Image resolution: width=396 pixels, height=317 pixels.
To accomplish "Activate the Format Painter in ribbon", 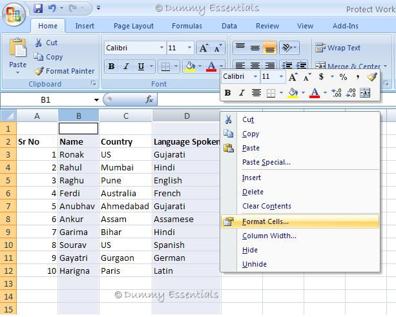I will 64,71.
